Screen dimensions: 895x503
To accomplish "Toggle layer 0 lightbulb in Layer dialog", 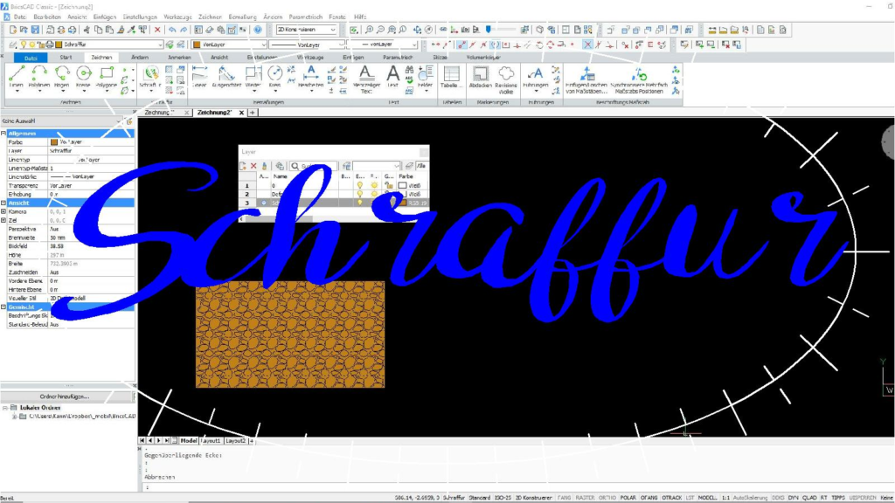I will pyautogui.click(x=359, y=185).
